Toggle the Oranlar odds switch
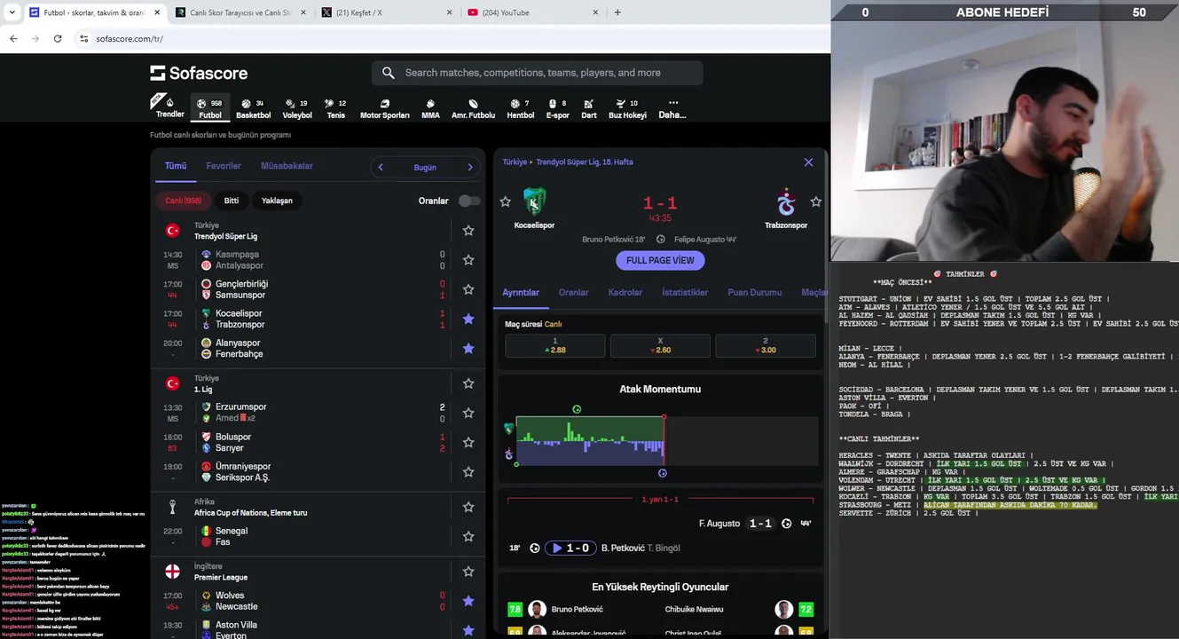The image size is (1179, 639). click(469, 201)
